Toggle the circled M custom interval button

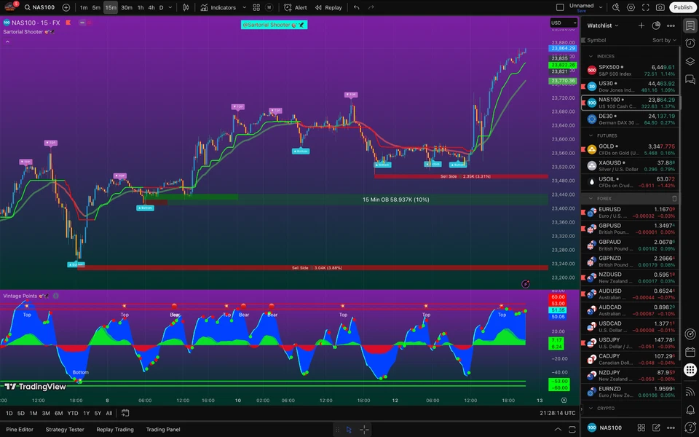268,7
